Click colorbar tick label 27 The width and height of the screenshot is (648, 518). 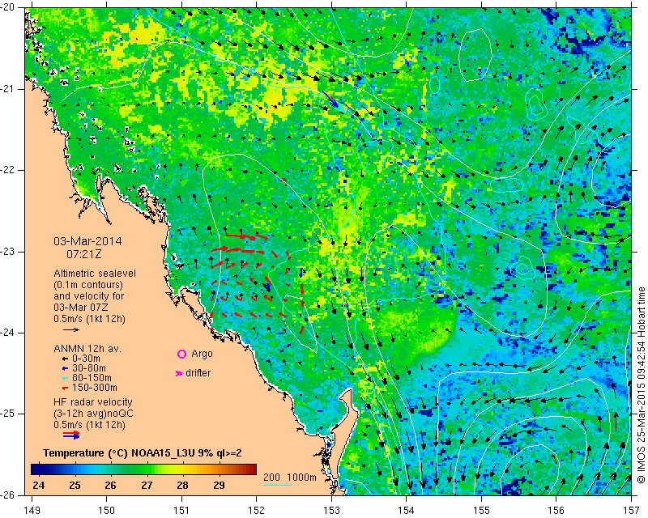[x=147, y=486]
